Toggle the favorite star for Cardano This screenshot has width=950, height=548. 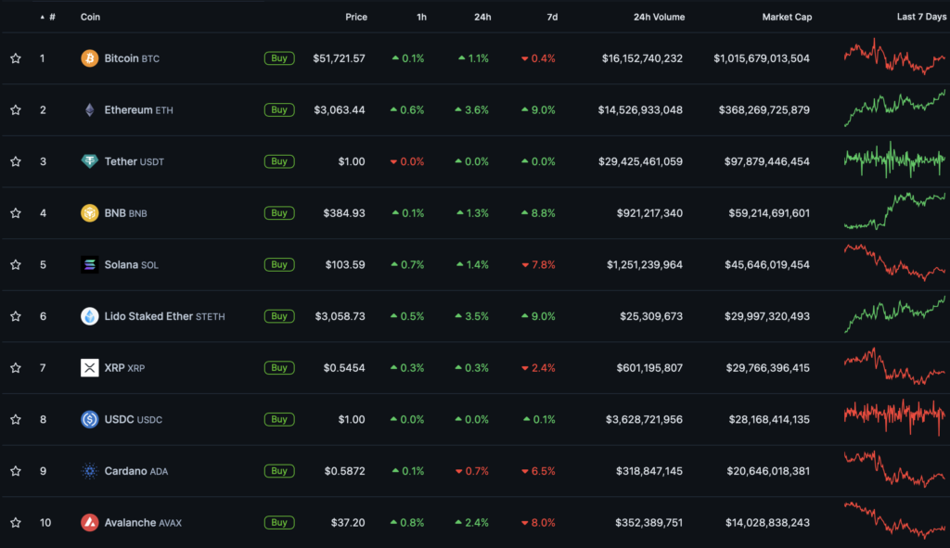(x=16, y=471)
